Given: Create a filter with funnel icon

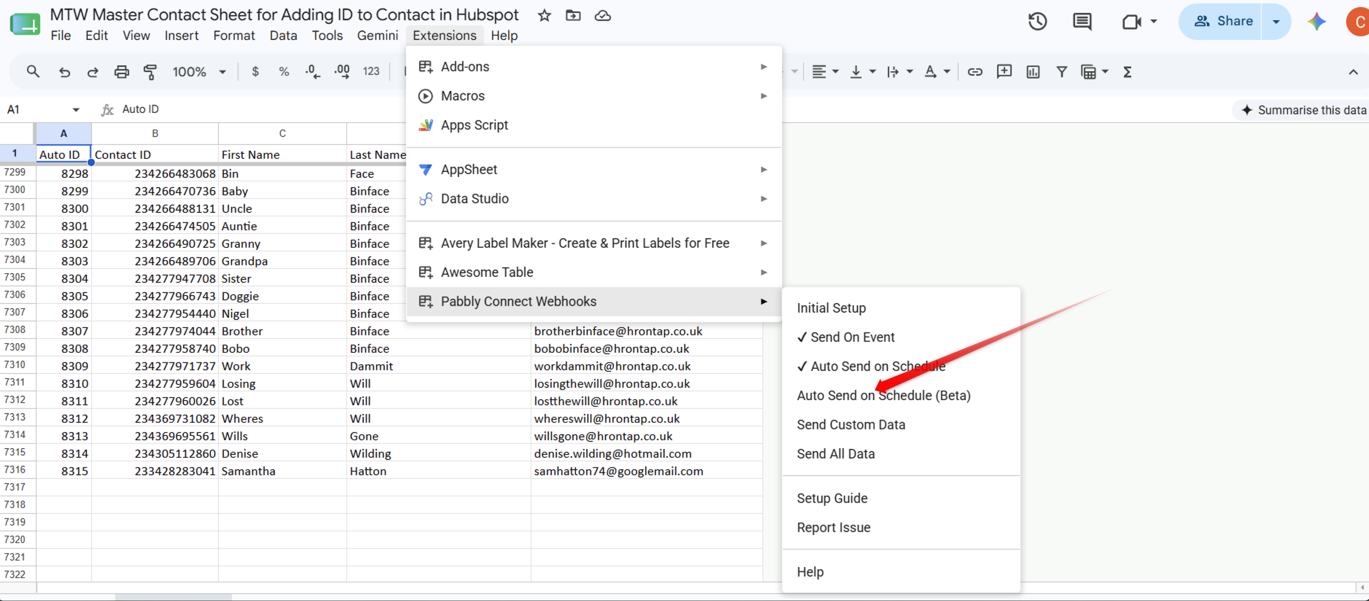Looking at the screenshot, I should pyautogui.click(x=1061, y=72).
